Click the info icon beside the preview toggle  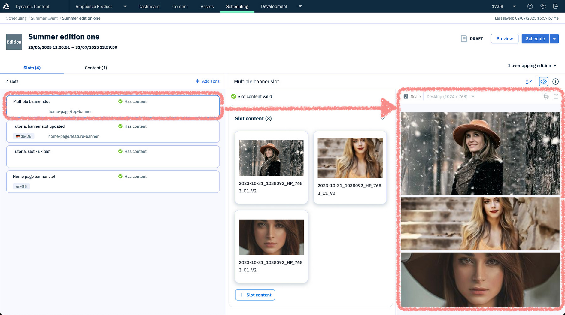coord(555,81)
